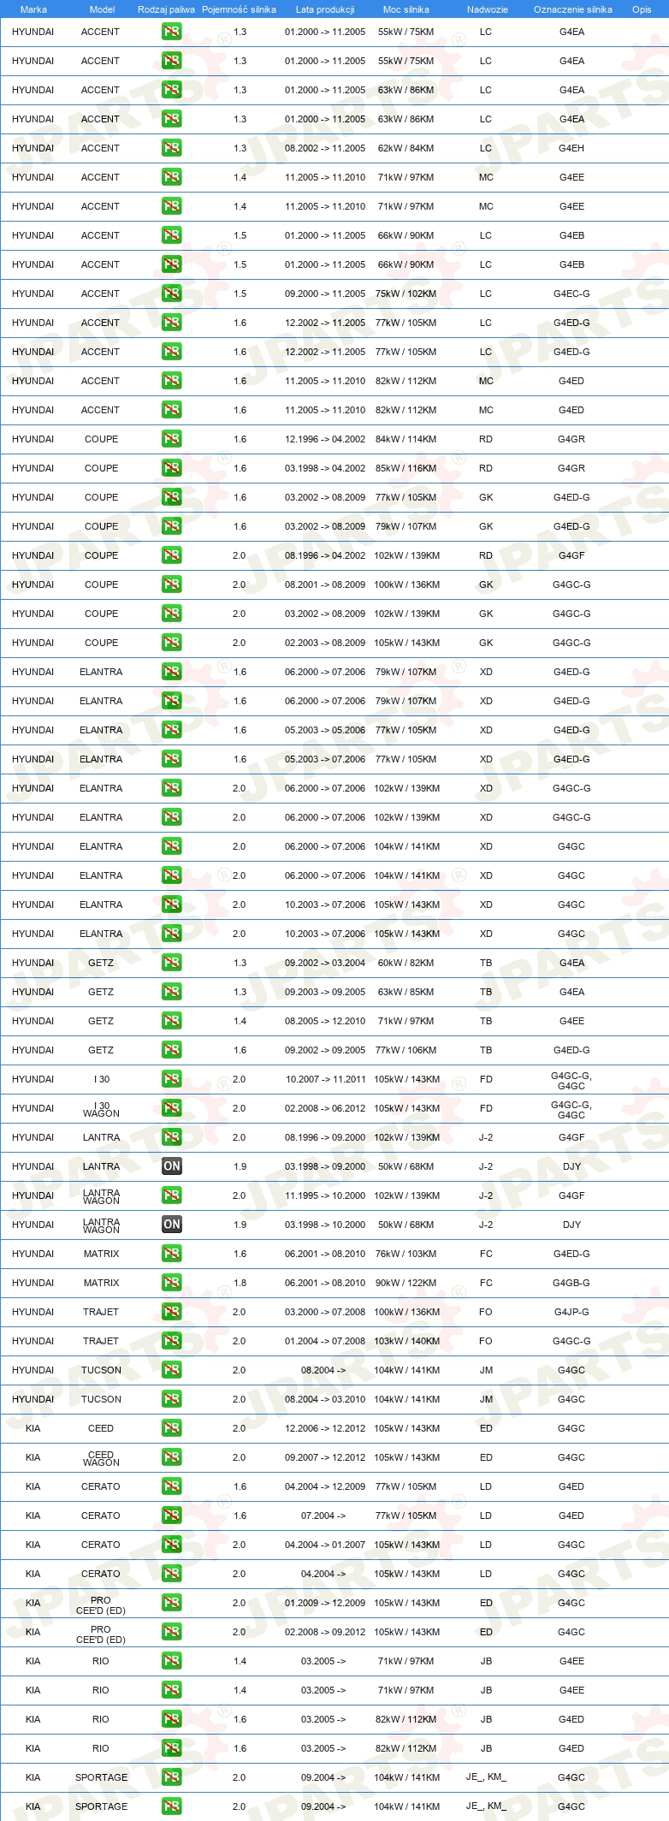Select the G4EH engine code cell
669x1821 pixels.
pos(571,148)
